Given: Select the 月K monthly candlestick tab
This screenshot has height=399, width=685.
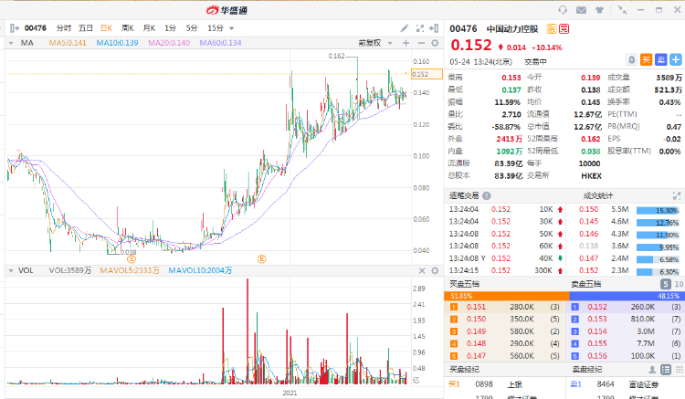Looking at the screenshot, I should tap(150, 28).
